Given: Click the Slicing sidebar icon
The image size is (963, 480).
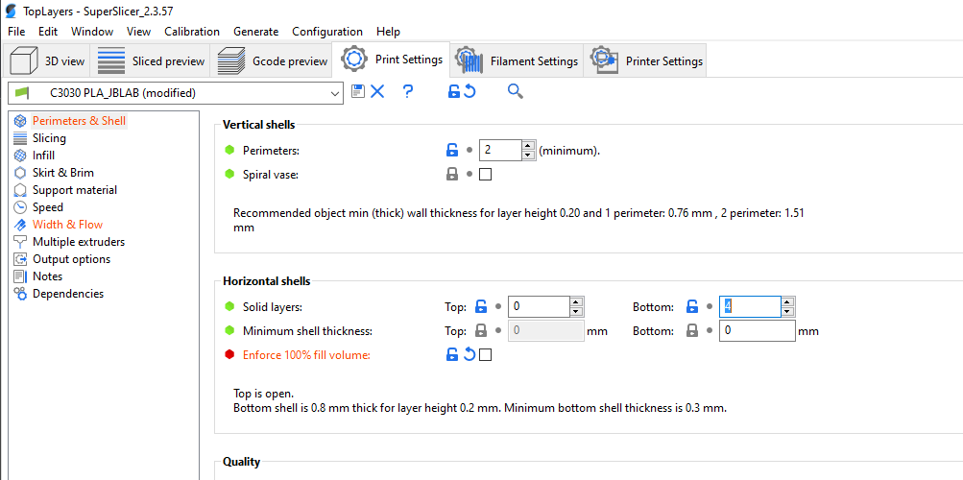Looking at the screenshot, I should [20, 138].
